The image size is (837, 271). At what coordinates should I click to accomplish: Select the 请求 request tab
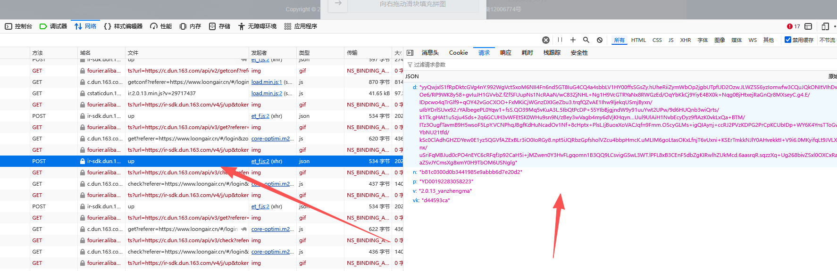[x=484, y=53]
